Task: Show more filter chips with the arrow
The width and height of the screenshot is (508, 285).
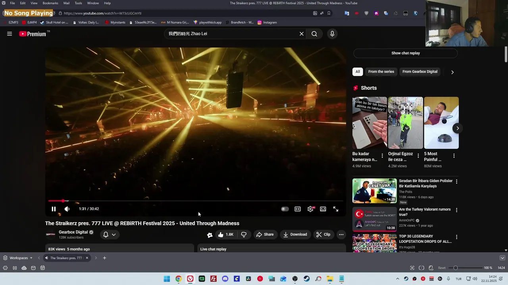Action: (x=452, y=72)
